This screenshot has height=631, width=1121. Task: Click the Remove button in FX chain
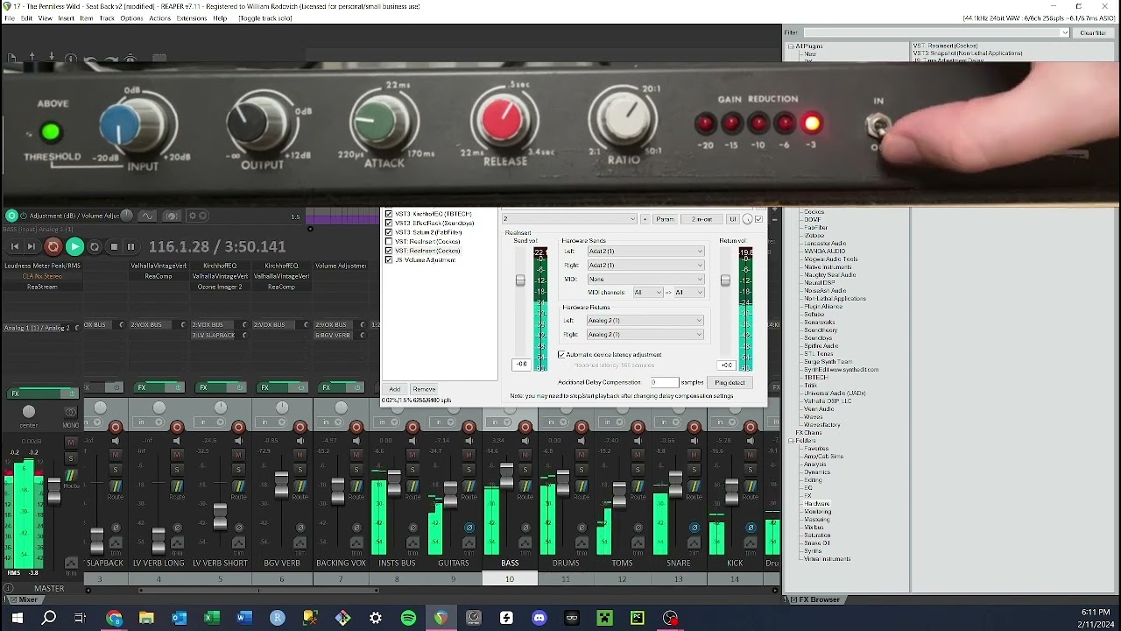[x=424, y=389]
